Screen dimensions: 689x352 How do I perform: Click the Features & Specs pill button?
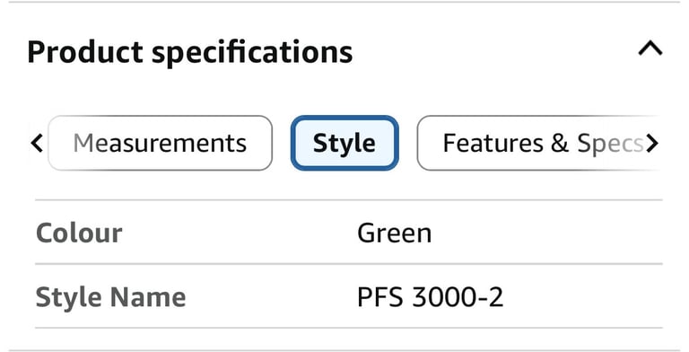(538, 143)
